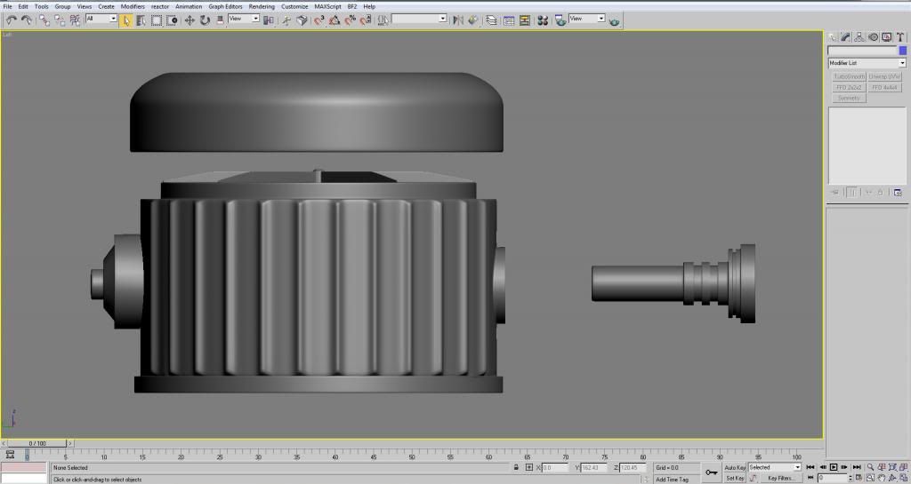This screenshot has height=484, width=911.
Task: Open the selection filter 'All' dropdown
Action: coord(101,19)
